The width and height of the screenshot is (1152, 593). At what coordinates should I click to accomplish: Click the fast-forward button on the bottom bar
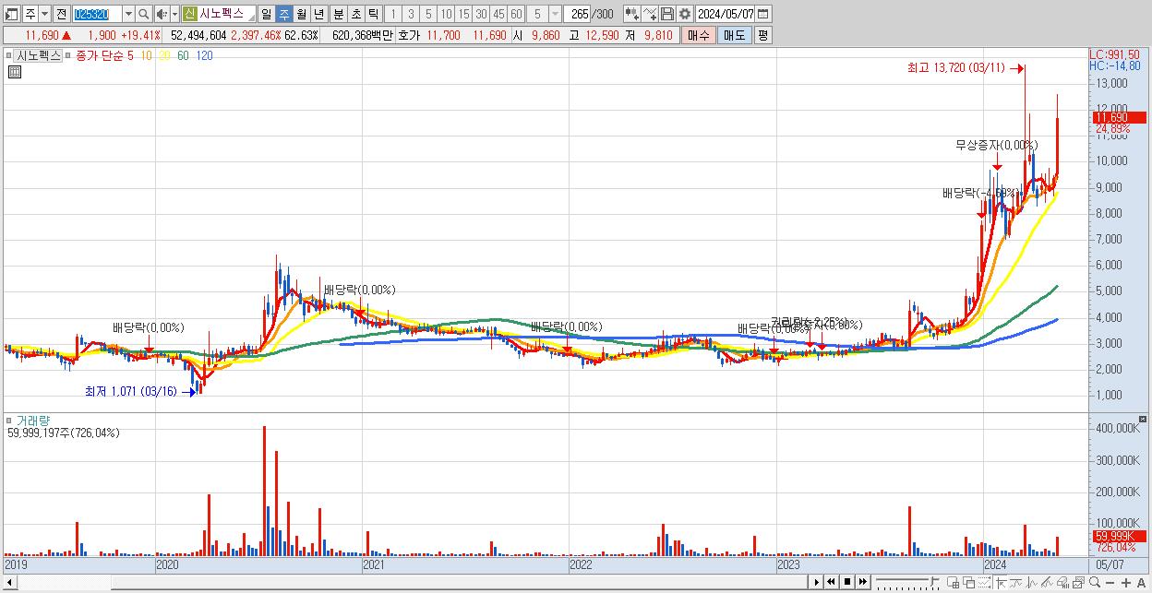(863, 582)
